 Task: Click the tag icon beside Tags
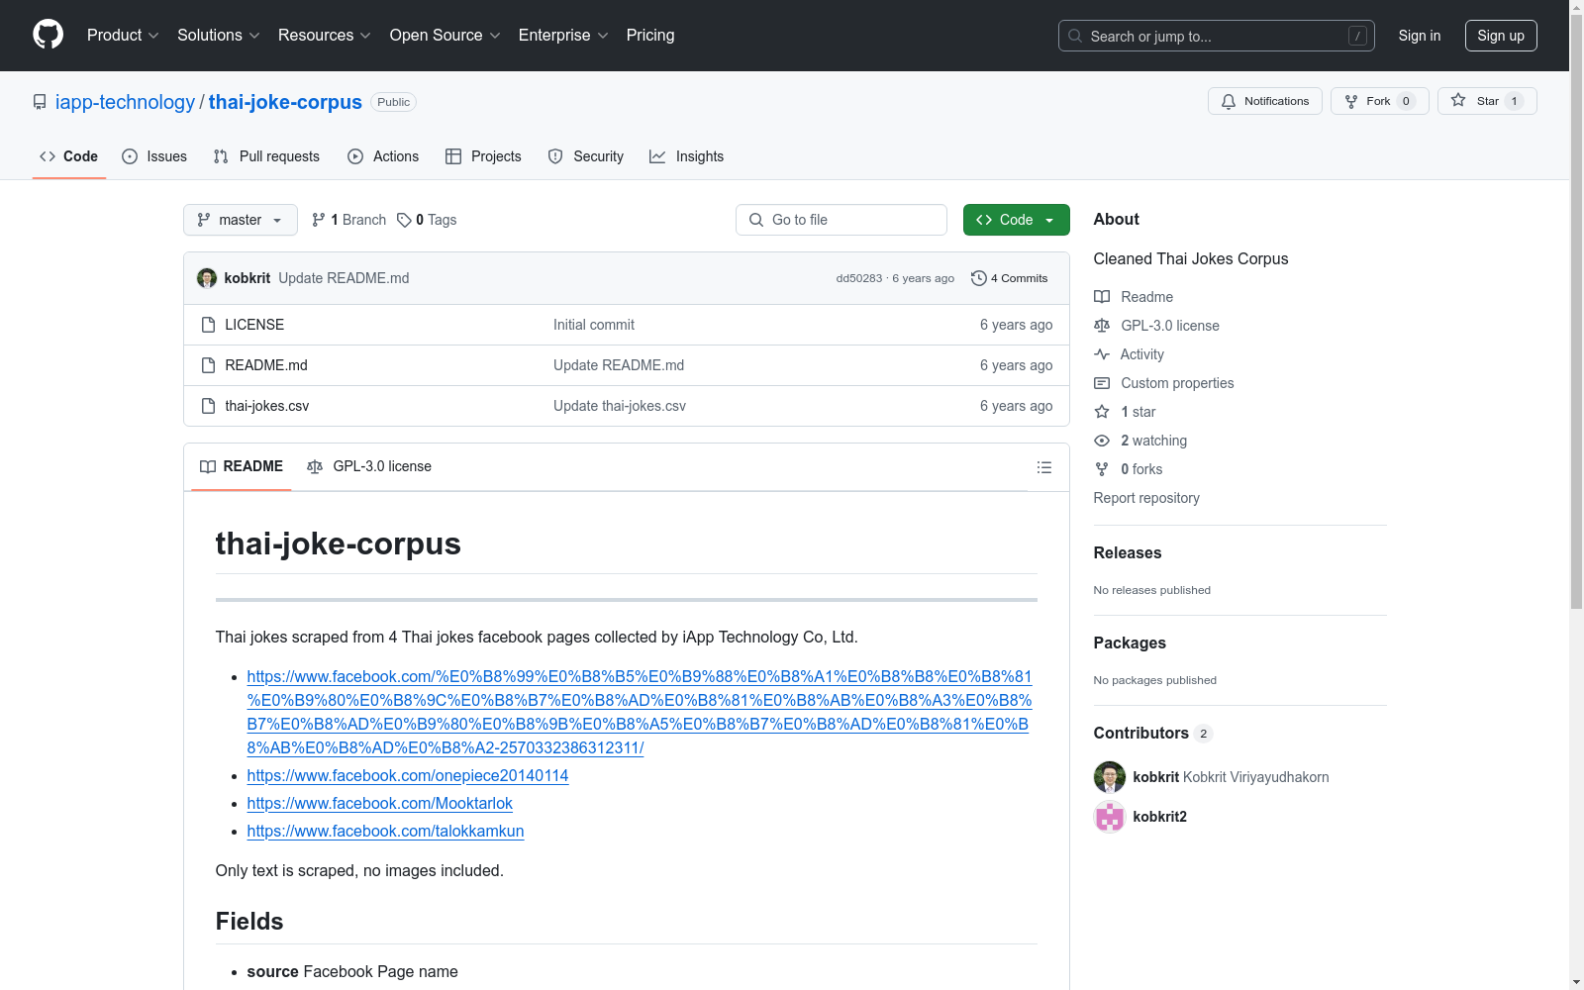click(x=404, y=220)
